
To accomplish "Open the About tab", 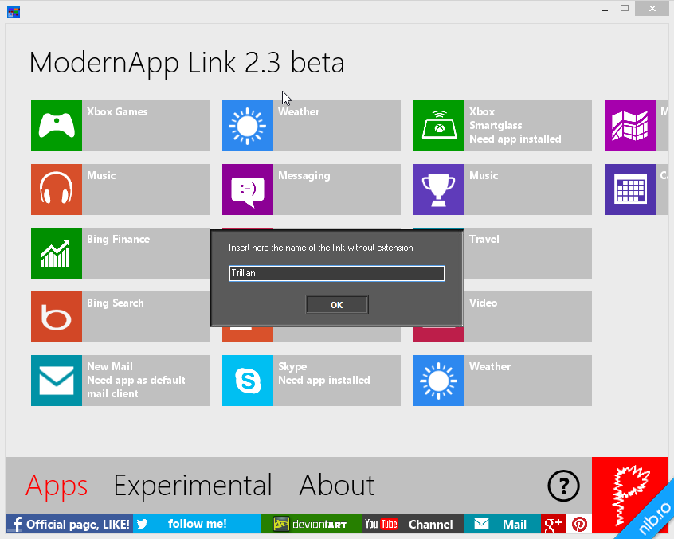I will (x=337, y=486).
